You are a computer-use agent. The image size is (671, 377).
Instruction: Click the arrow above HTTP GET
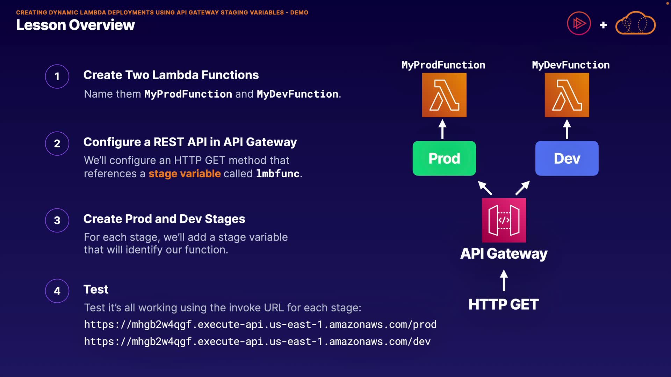coord(504,280)
